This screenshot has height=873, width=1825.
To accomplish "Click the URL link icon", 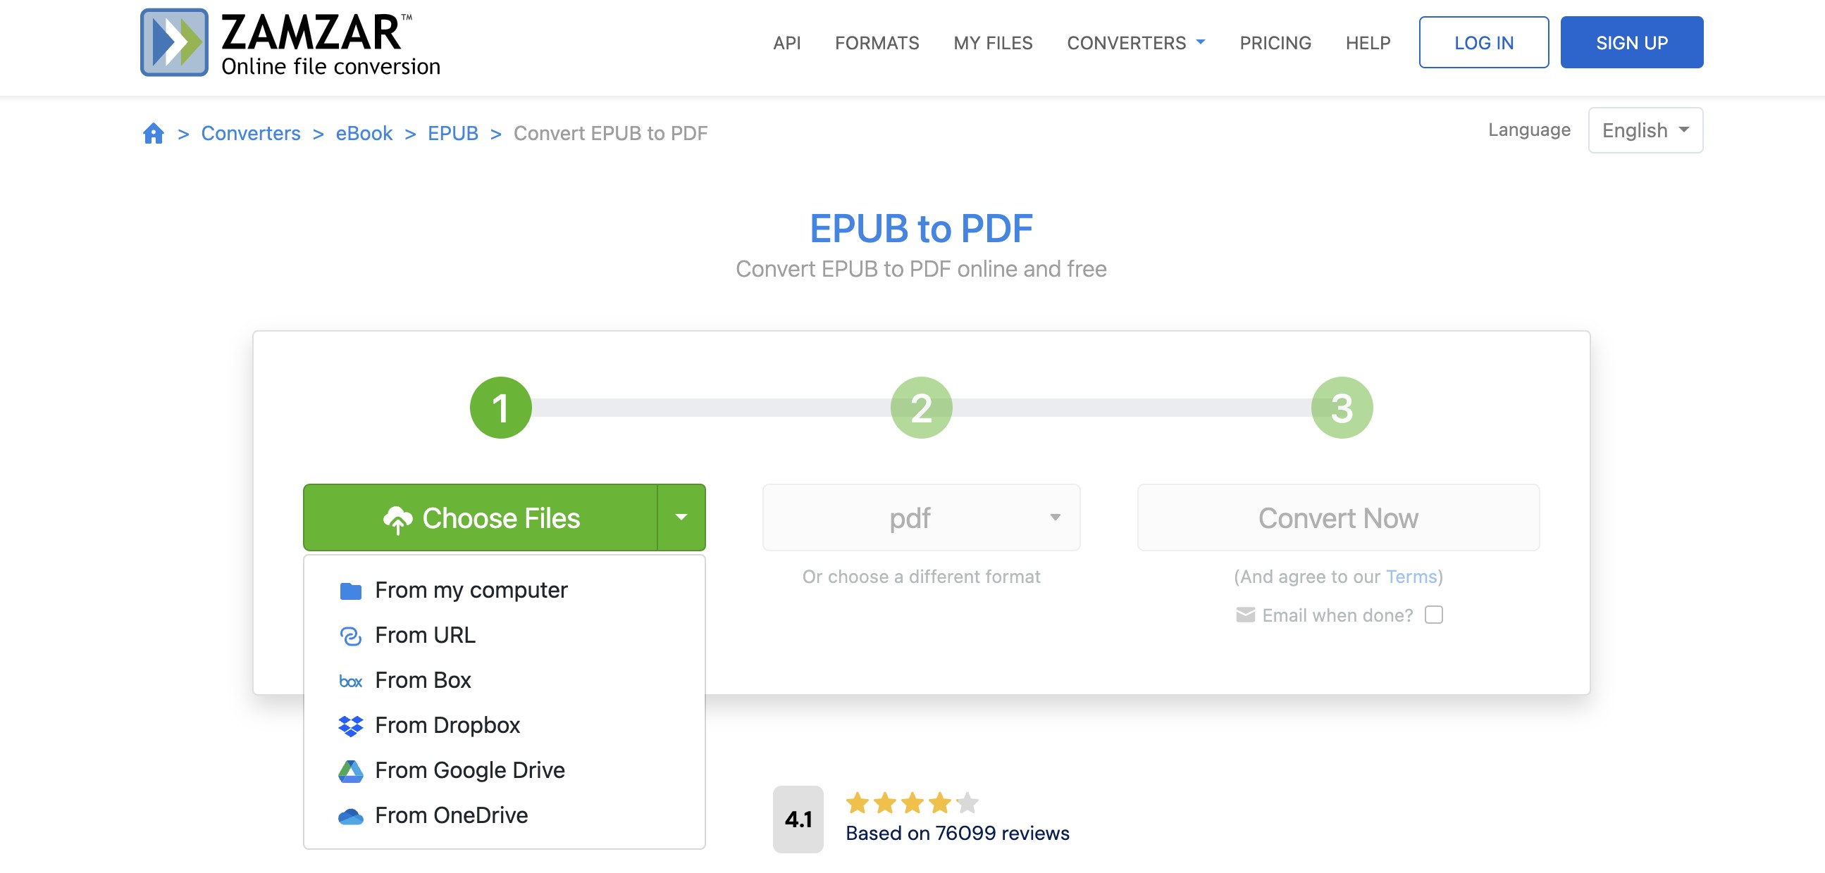I will tap(350, 636).
